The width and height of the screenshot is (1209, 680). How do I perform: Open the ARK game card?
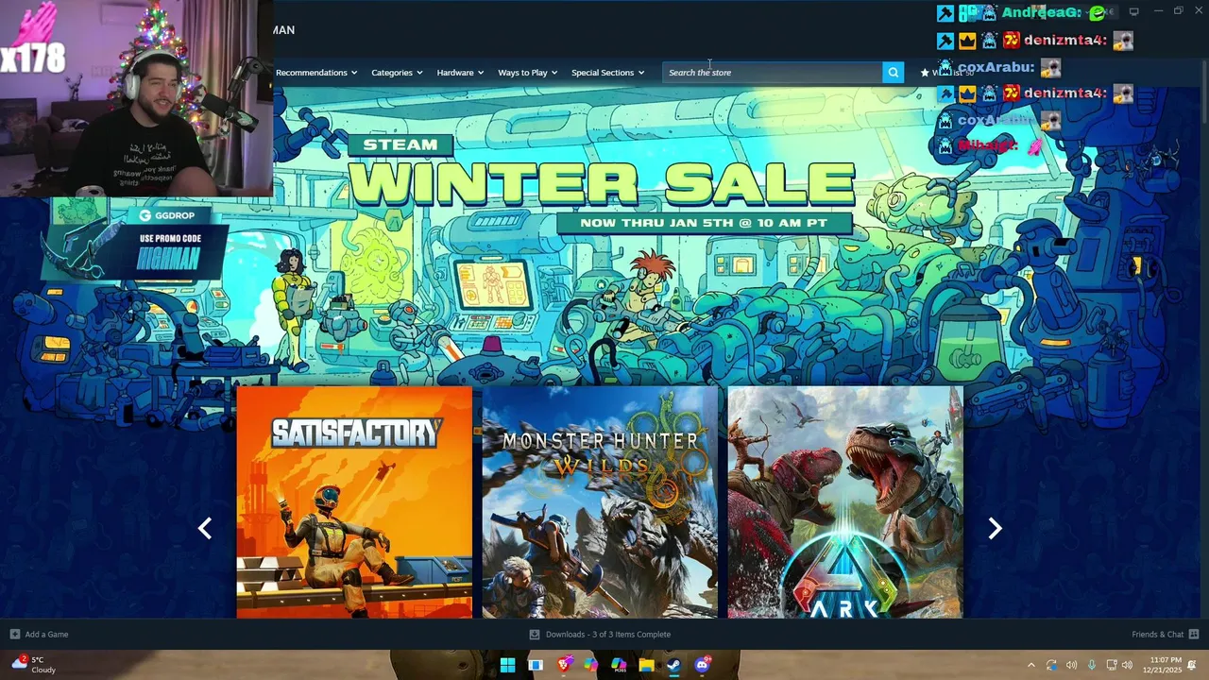[845, 501]
